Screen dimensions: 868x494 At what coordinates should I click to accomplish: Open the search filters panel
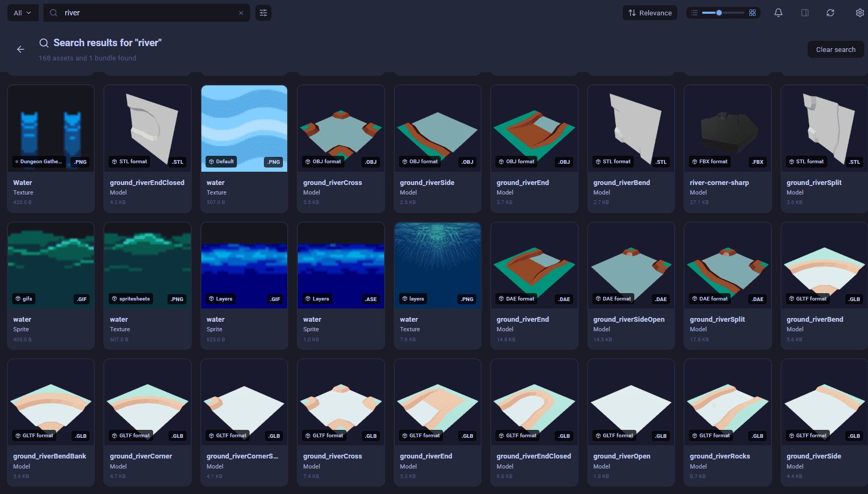click(263, 13)
